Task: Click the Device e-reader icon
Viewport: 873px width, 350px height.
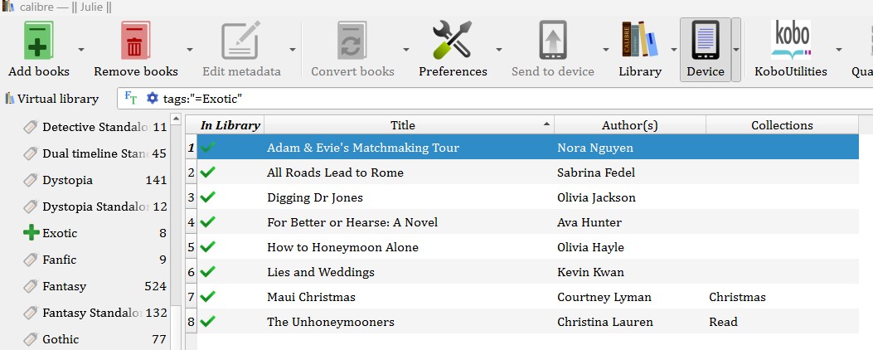Action: pos(706,40)
